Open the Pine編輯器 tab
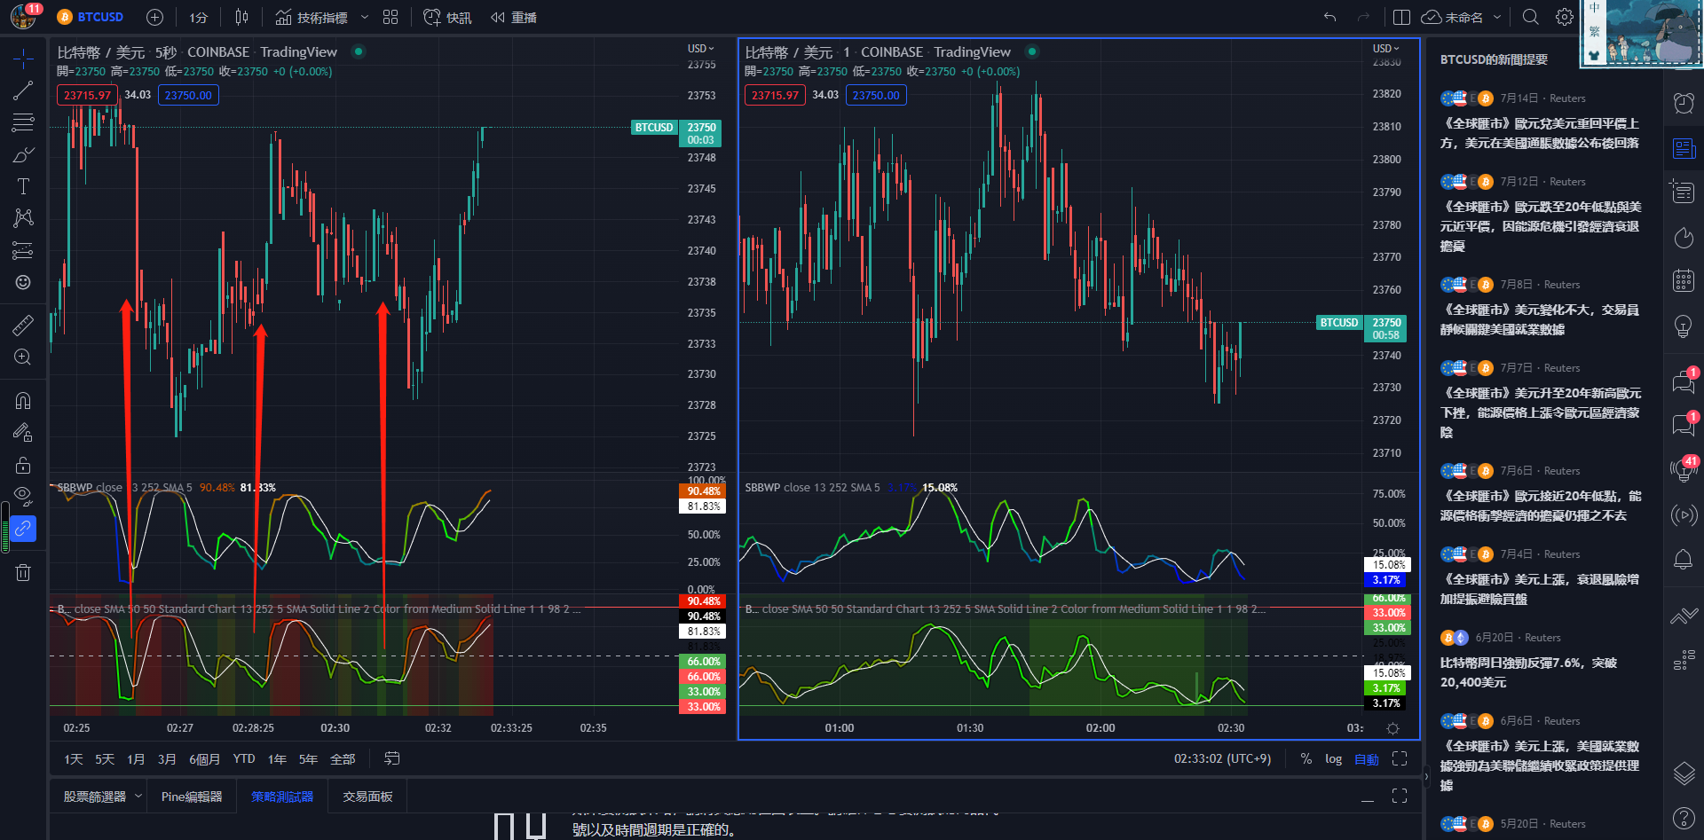The image size is (1704, 840). point(192,797)
